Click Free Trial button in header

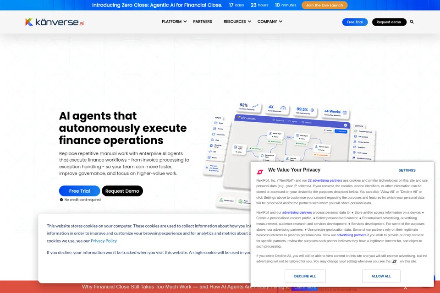(355, 22)
